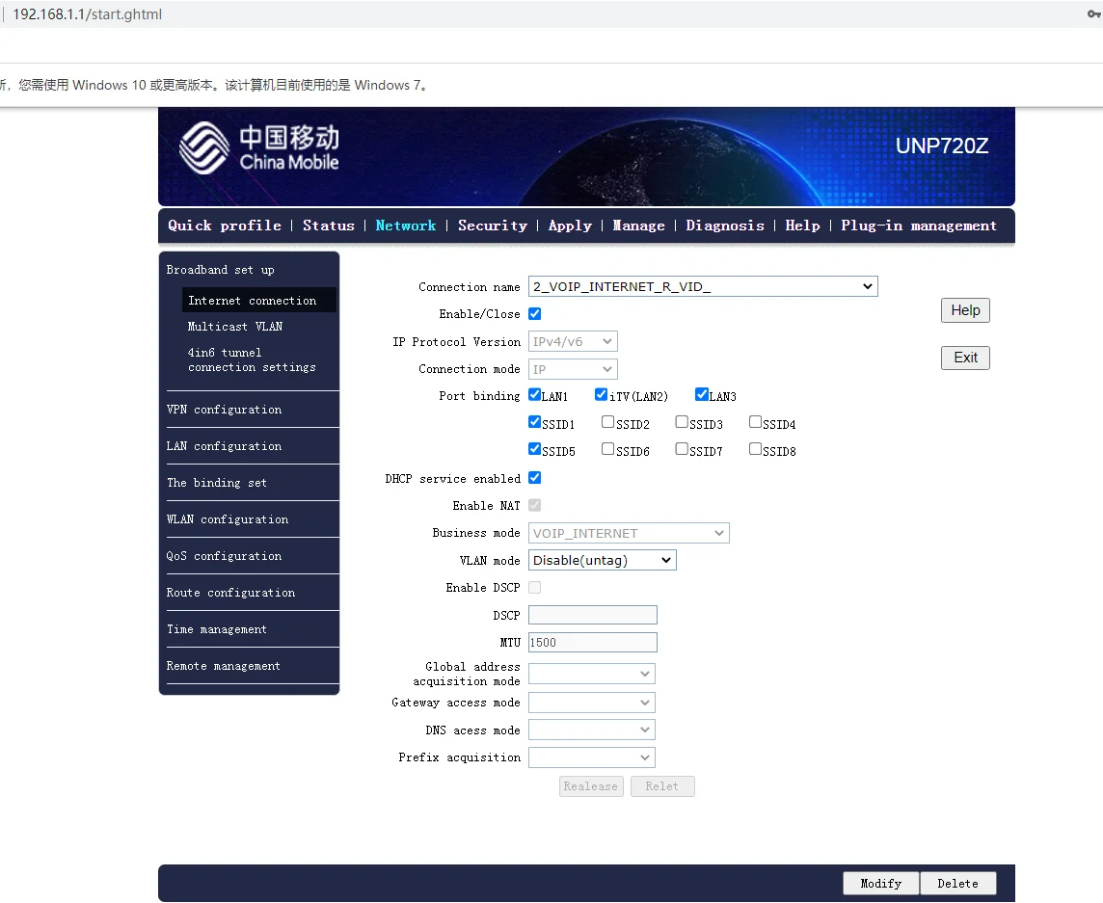Image resolution: width=1103 pixels, height=903 pixels.
Task: Click the key icon in address bar
Action: click(1094, 14)
